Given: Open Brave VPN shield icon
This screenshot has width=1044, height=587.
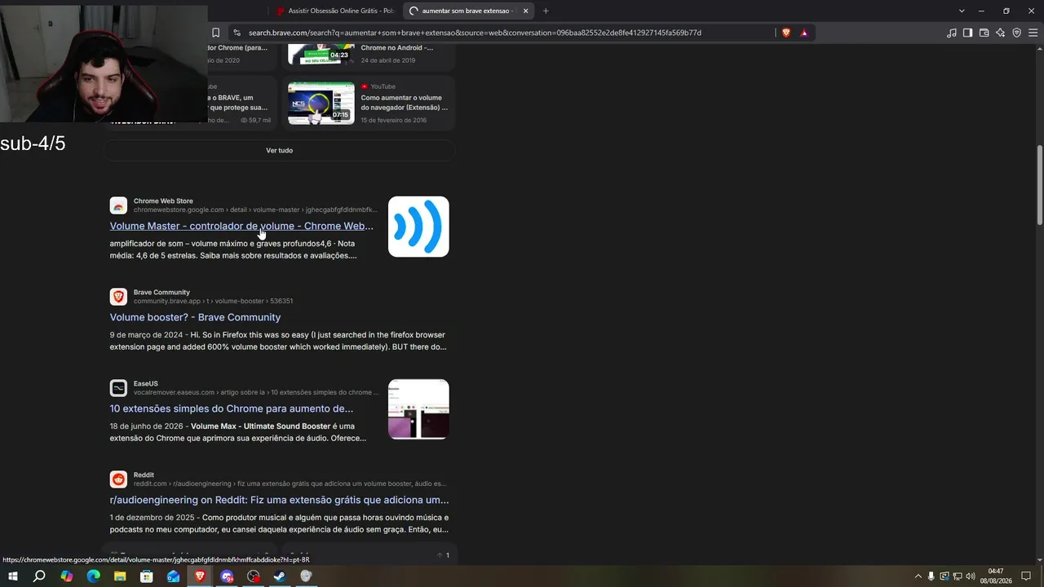Looking at the screenshot, I should click(1016, 33).
